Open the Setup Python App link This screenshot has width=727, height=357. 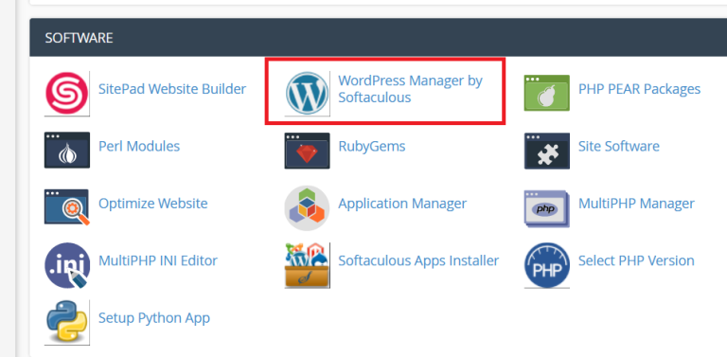click(154, 318)
